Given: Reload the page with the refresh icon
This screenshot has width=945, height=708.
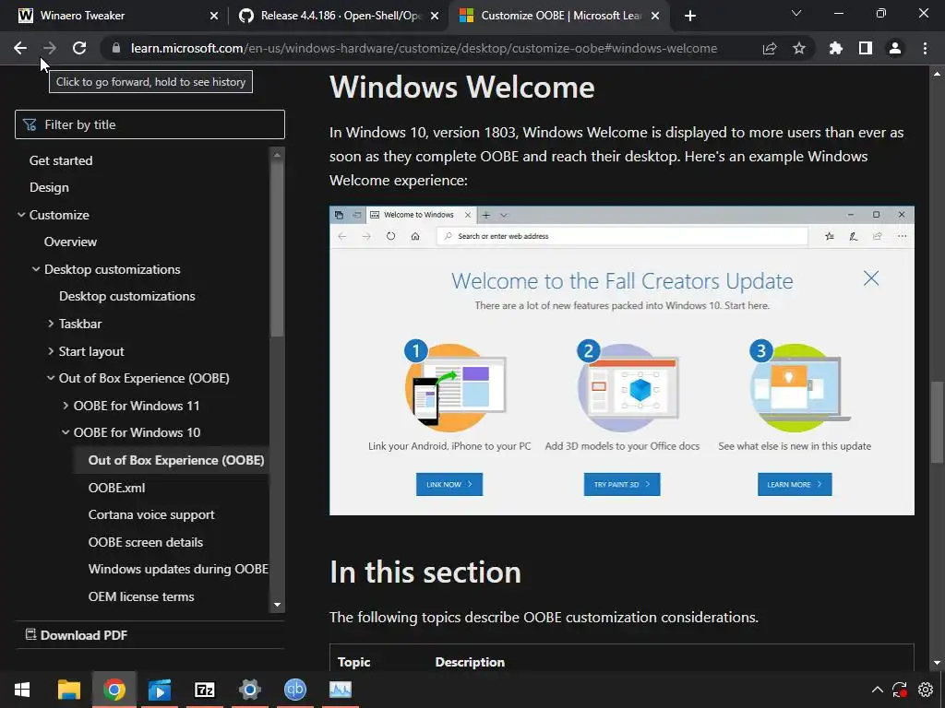Looking at the screenshot, I should (79, 48).
